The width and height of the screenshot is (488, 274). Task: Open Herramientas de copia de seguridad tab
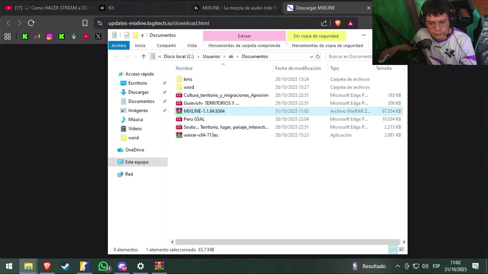(327, 45)
